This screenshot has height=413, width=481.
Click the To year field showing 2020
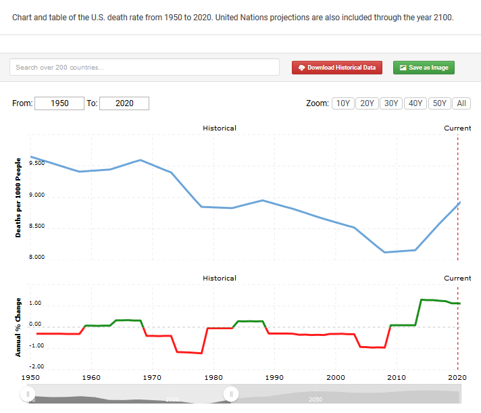click(124, 103)
